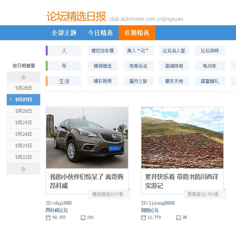Click comment icon under Buick post

(83, 218)
